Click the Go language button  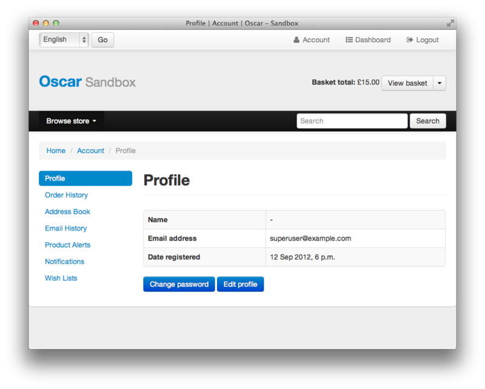point(102,40)
